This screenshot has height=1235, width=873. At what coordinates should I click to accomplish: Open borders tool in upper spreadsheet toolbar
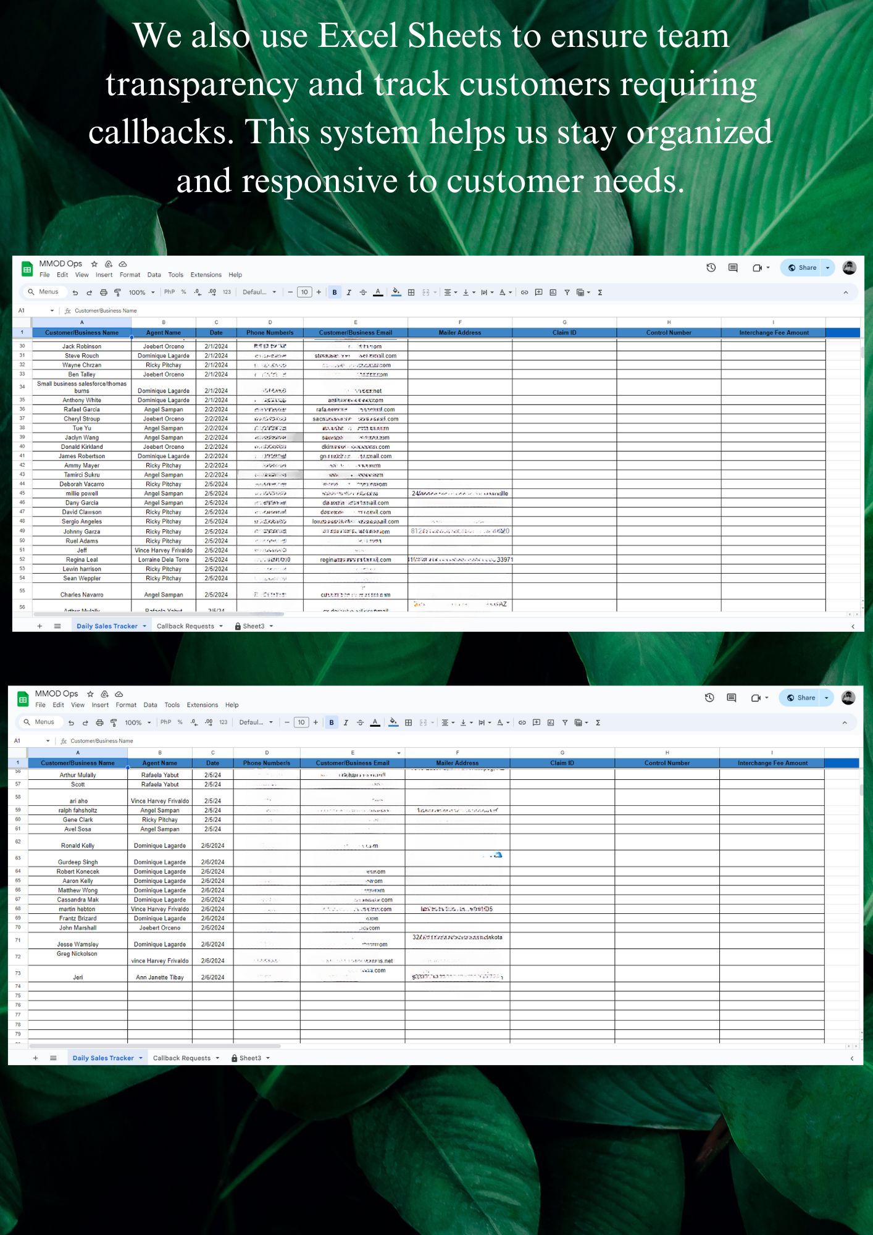point(411,293)
